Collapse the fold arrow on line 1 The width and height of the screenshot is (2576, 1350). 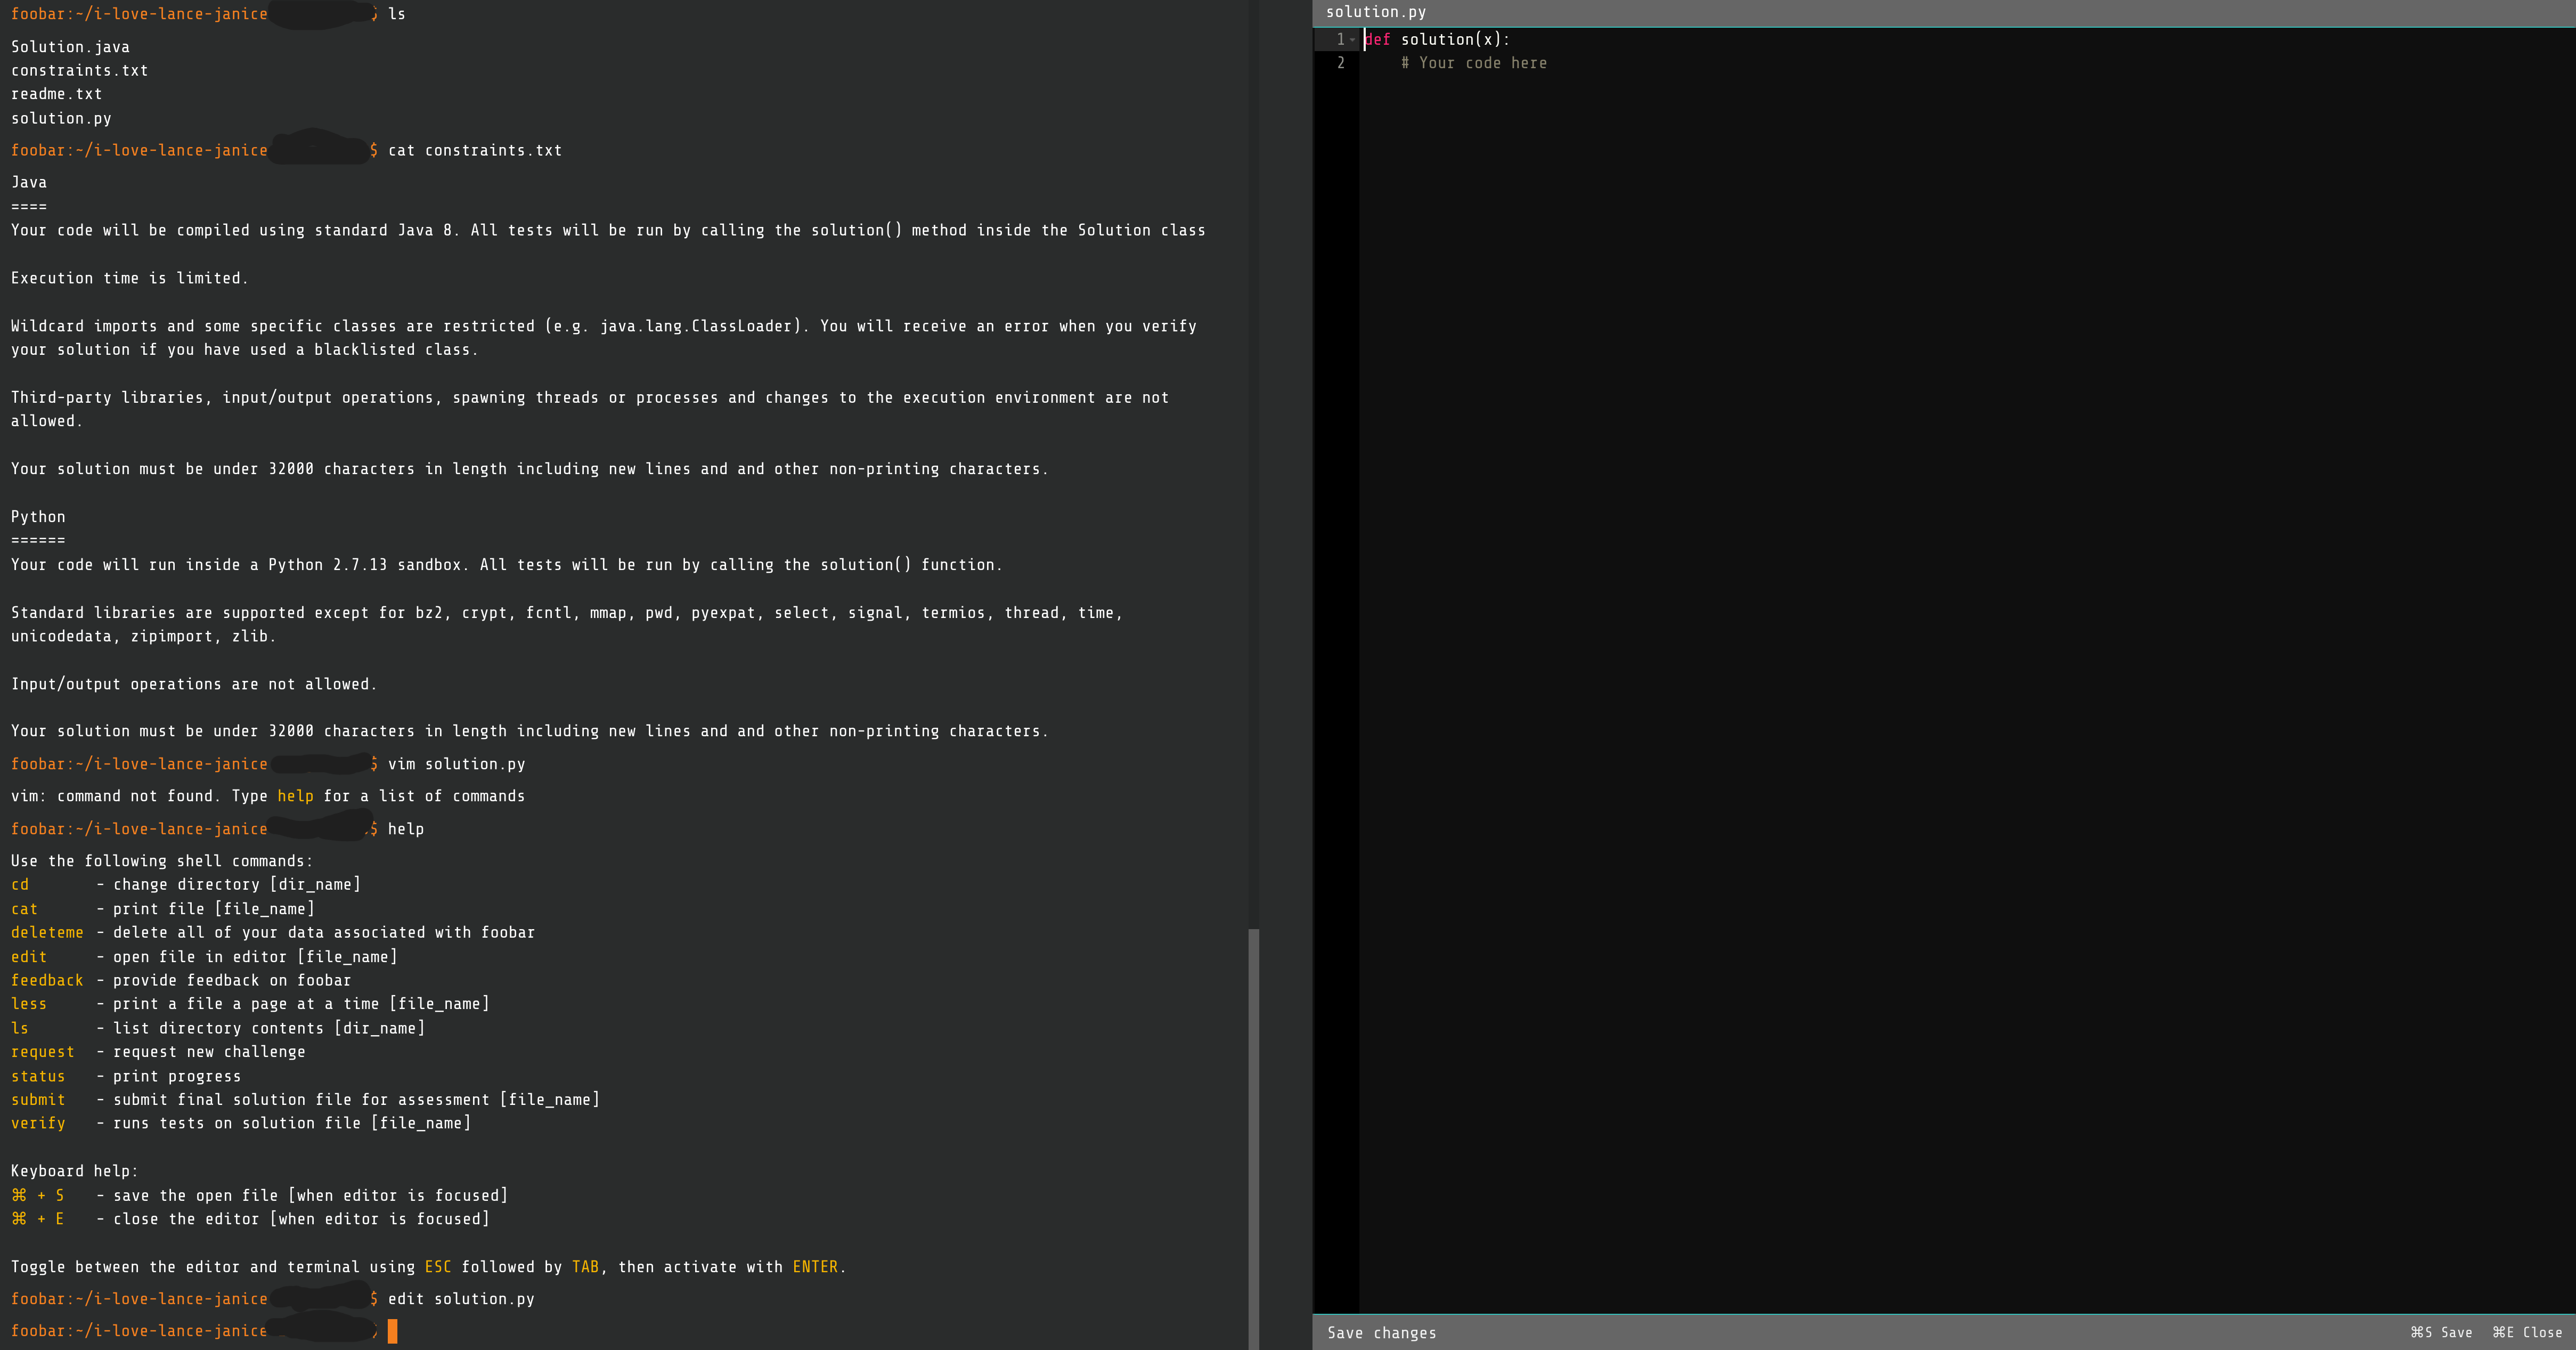click(1352, 40)
